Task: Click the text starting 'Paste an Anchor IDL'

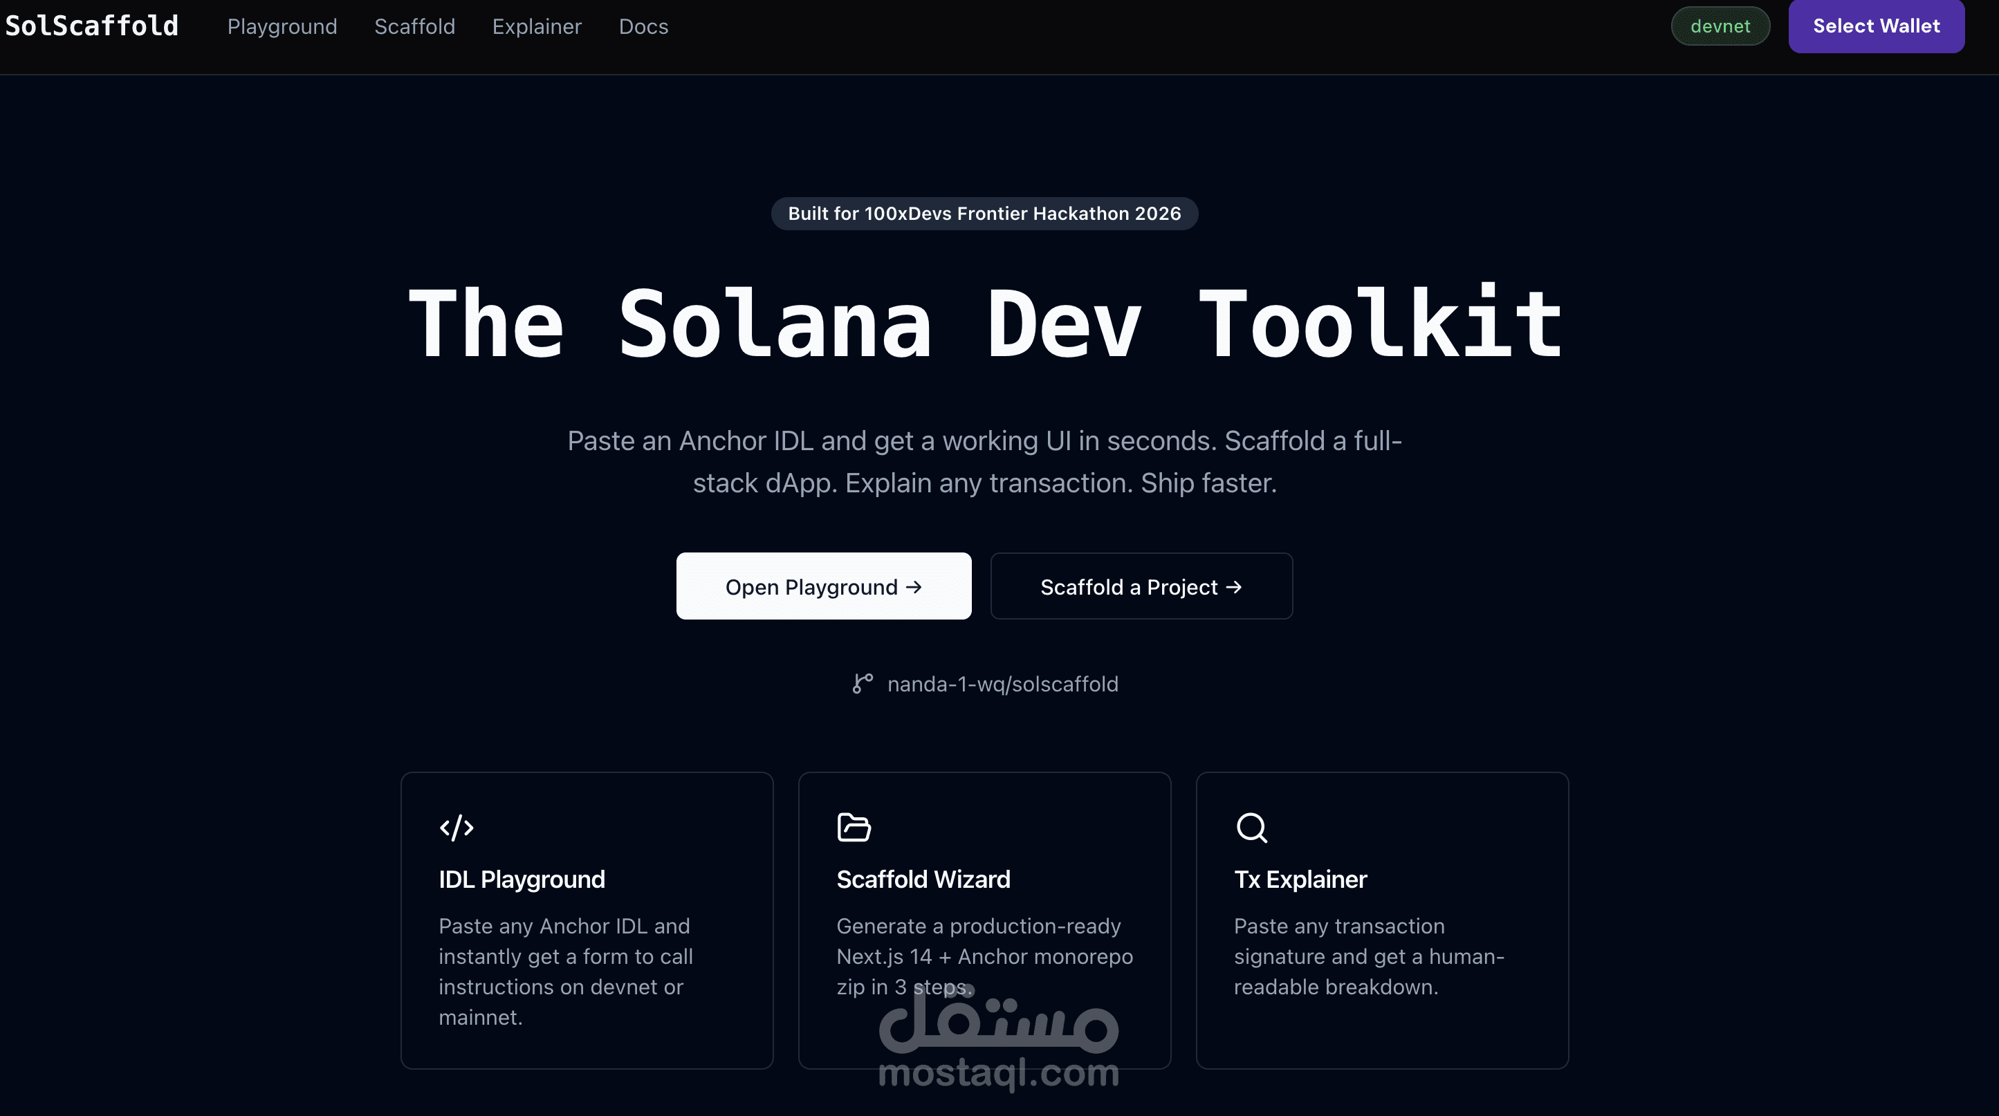Action: 985,461
